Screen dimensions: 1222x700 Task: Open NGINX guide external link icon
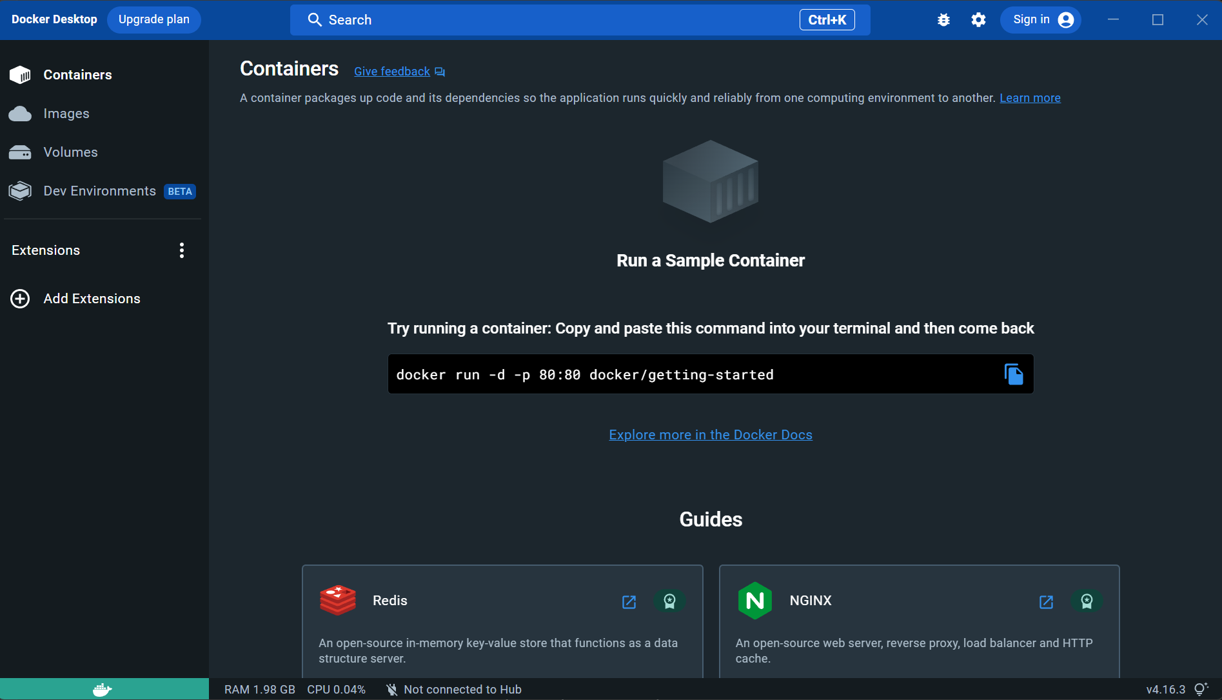[1046, 602]
